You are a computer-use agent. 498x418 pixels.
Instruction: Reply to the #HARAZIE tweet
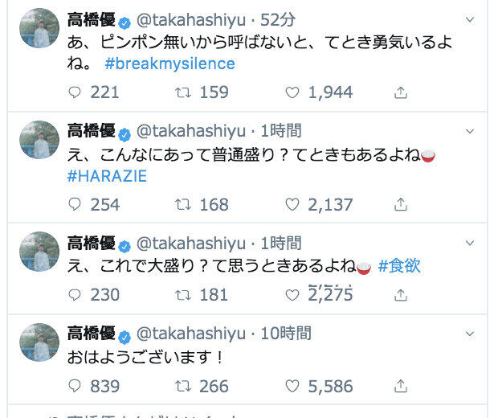(76, 205)
